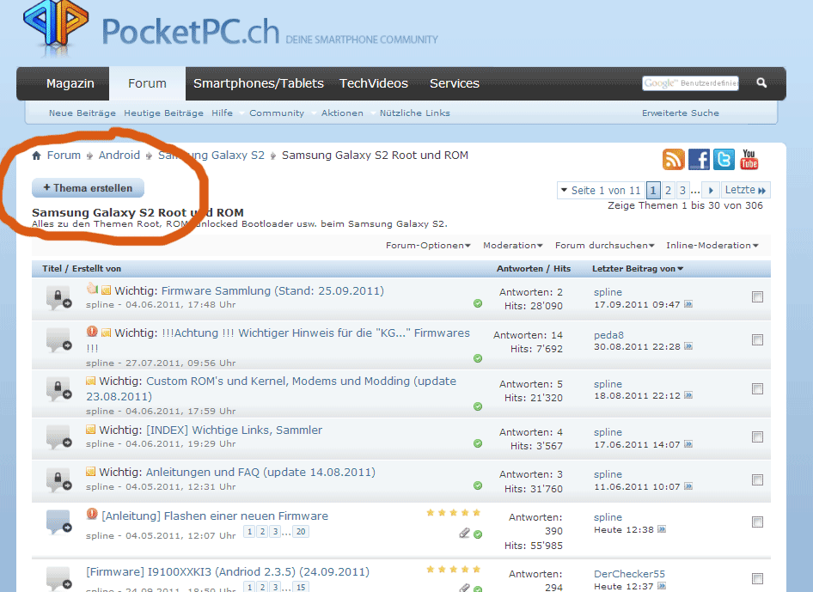Click the Thema erstellen button
The height and width of the screenshot is (592, 813).
(88, 188)
